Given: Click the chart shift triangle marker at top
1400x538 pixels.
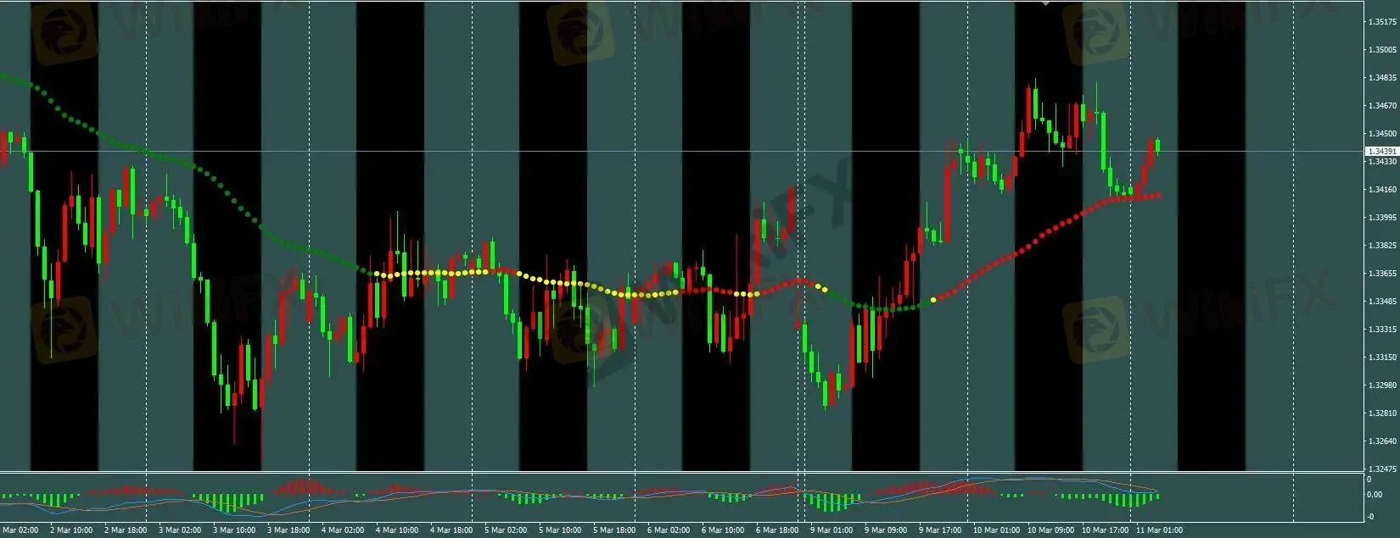Looking at the screenshot, I should point(1045,3).
